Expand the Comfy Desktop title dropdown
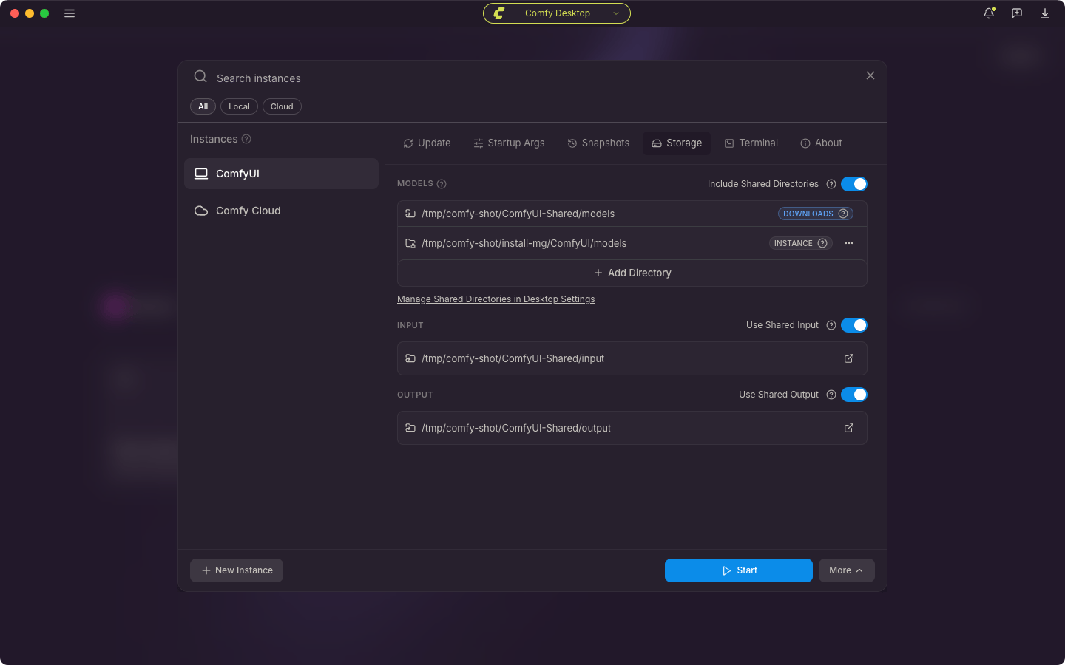The image size is (1065, 665). [x=557, y=13]
